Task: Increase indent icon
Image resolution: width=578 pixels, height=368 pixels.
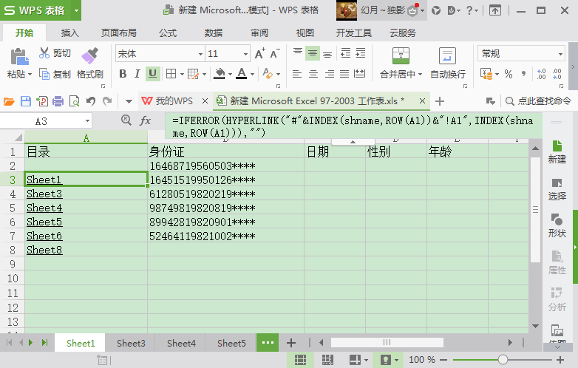Action: coord(361,53)
